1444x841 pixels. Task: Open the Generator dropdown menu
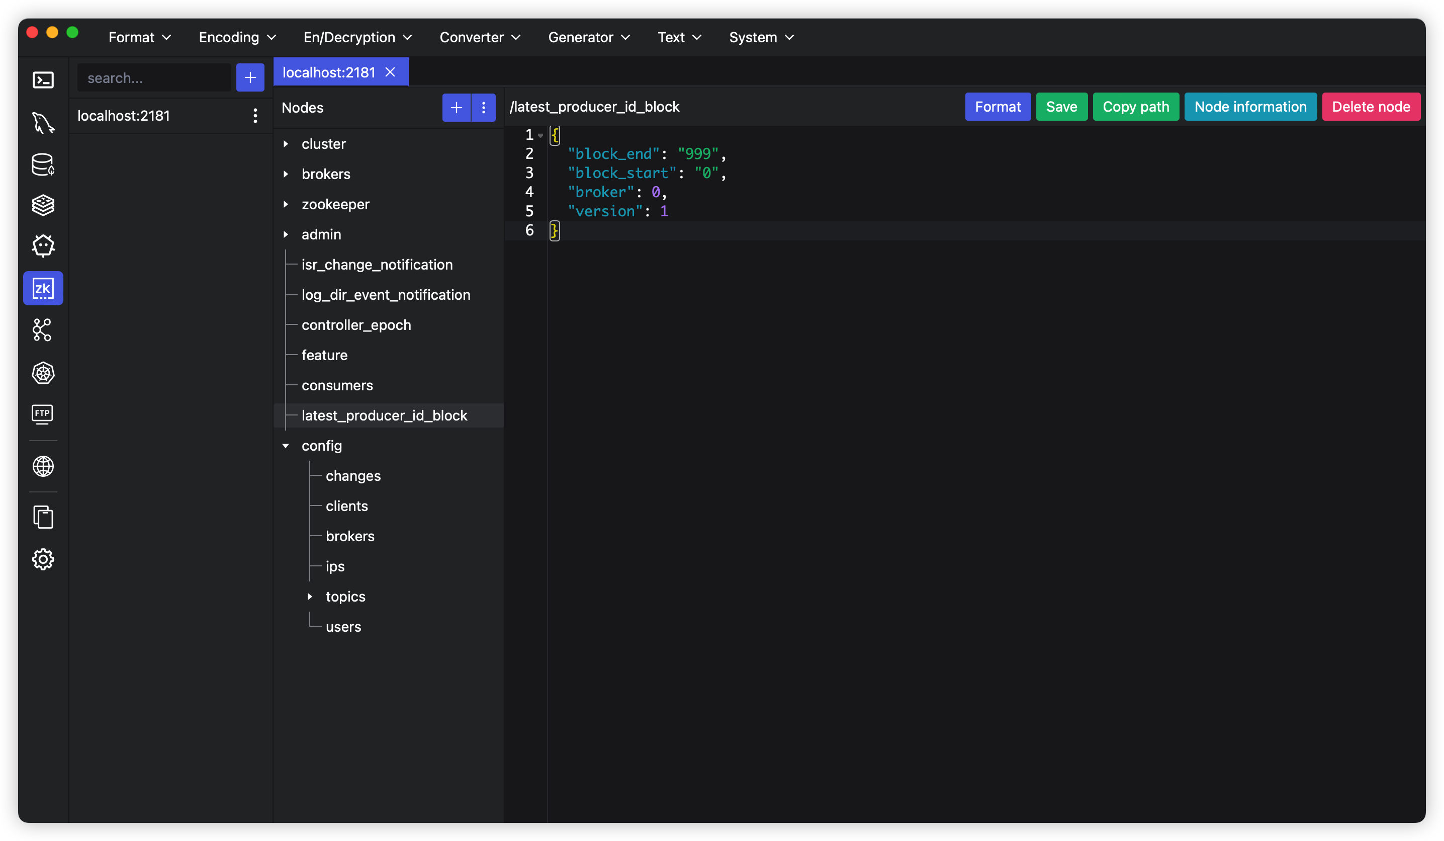pos(588,37)
